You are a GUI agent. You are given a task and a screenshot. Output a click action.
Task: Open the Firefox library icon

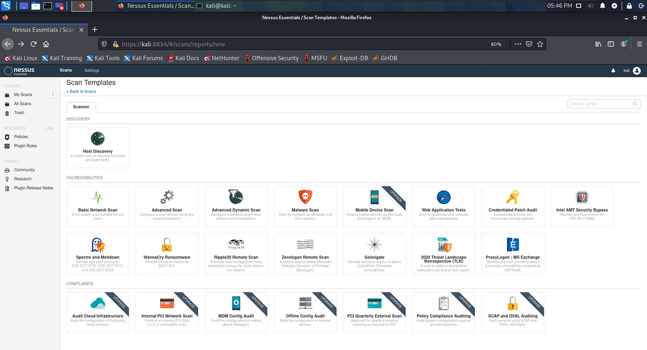(598, 44)
